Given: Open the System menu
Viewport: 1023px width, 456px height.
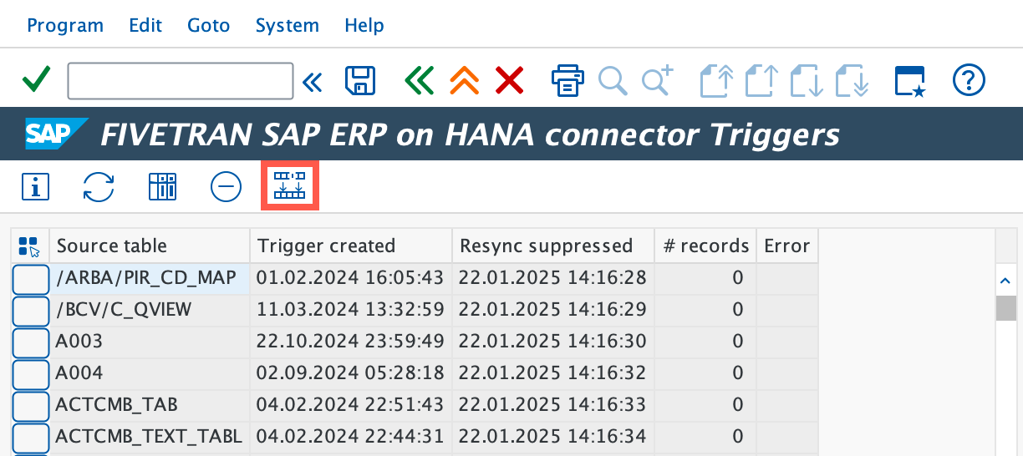Looking at the screenshot, I should point(288,26).
